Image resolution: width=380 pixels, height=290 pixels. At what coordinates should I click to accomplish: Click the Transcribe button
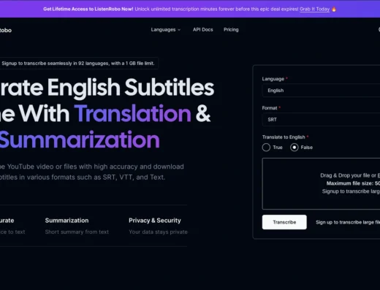click(284, 222)
